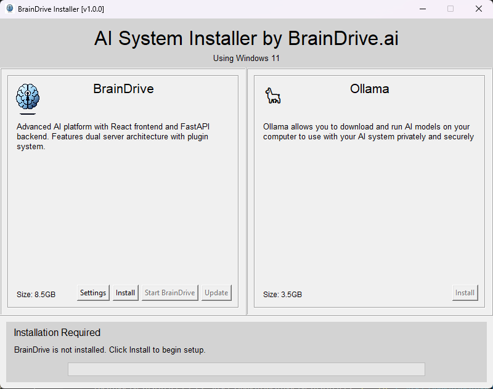This screenshot has height=389, width=493.
Task: Click the installation progress bar
Action: click(x=246, y=369)
